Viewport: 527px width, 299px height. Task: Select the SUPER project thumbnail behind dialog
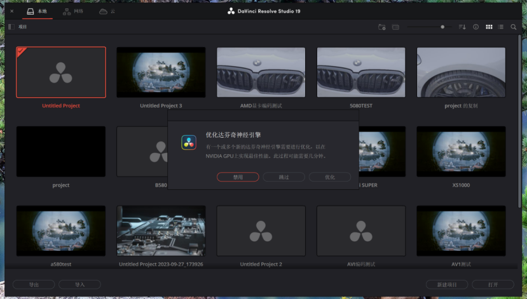(382, 151)
